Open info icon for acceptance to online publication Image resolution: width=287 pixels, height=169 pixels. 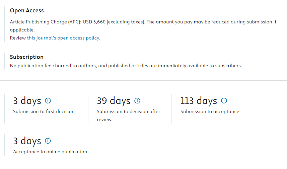pos(48,141)
